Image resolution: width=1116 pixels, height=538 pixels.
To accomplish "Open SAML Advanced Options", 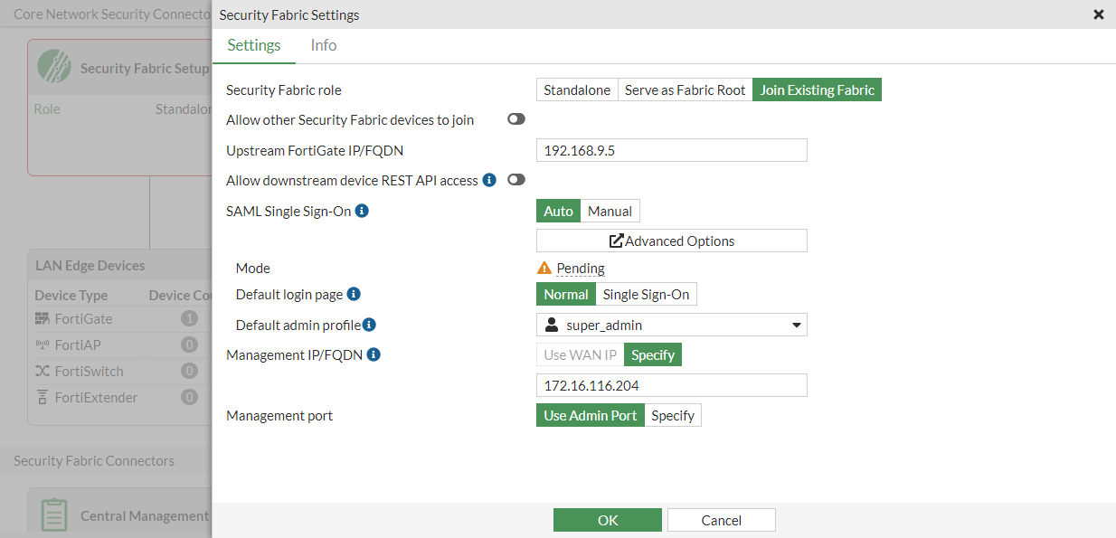I will [x=671, y=241].
